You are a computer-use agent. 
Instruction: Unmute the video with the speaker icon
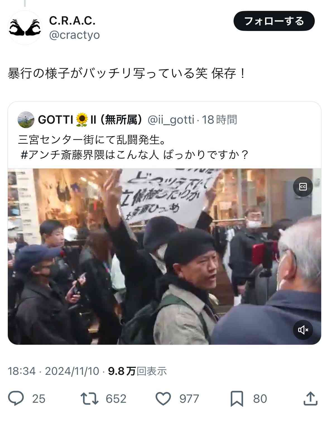point(303,330)
